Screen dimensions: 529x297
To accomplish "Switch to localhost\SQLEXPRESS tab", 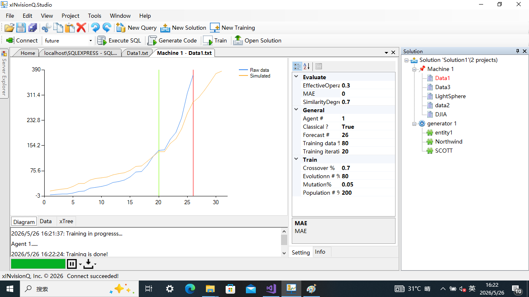I will click(80, 53).
